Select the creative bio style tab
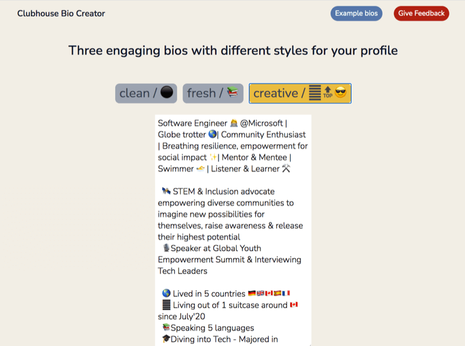The height and width of the screenshot is (346, 465). point(300,94)
